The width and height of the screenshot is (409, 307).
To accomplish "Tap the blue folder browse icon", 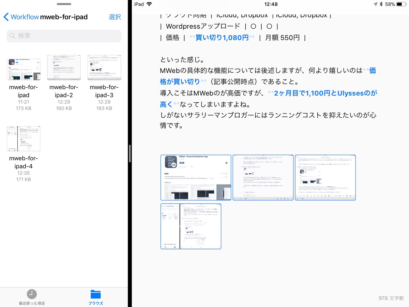I will (x=96, y=294).
